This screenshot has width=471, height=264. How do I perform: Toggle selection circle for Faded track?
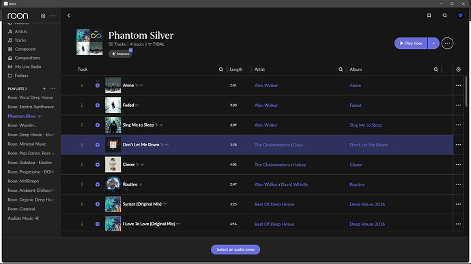coord(98,105)
